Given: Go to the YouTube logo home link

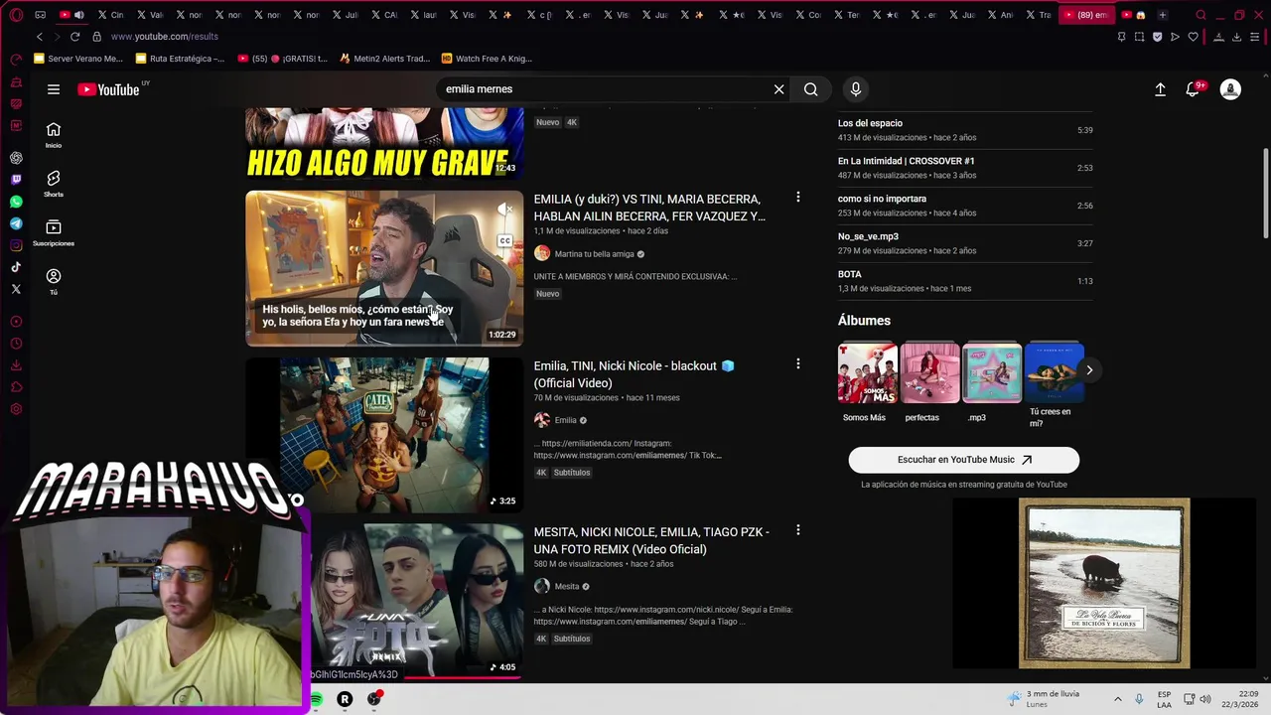Looking at the screenshot, I should coord(109,89).
